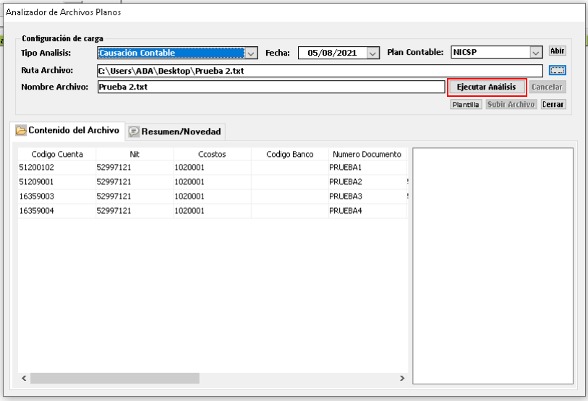This screenshot has width=588, height=401.
Task: Click the browse file ellipsis button
Action: (x=557, y=70)
